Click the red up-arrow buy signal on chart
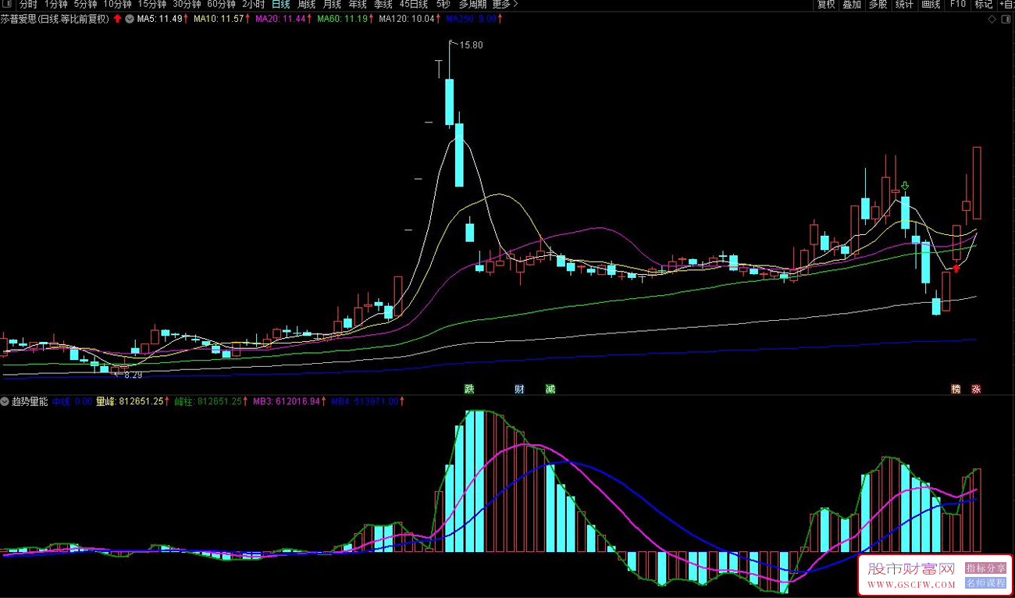Screen dimensions: 1015x598 (x=956, y=268)
